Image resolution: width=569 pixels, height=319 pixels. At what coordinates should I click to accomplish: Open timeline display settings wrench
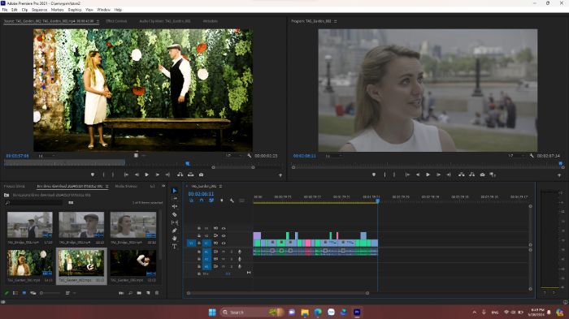point(232,200)
